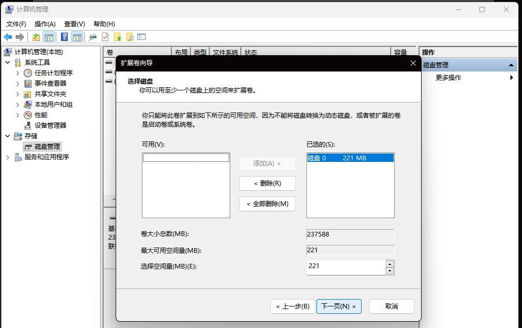Image resolution: width=522 pixels, height=328 pixels.
Task: Click the Computer Management title bar app icon
Action: [9, 9]
